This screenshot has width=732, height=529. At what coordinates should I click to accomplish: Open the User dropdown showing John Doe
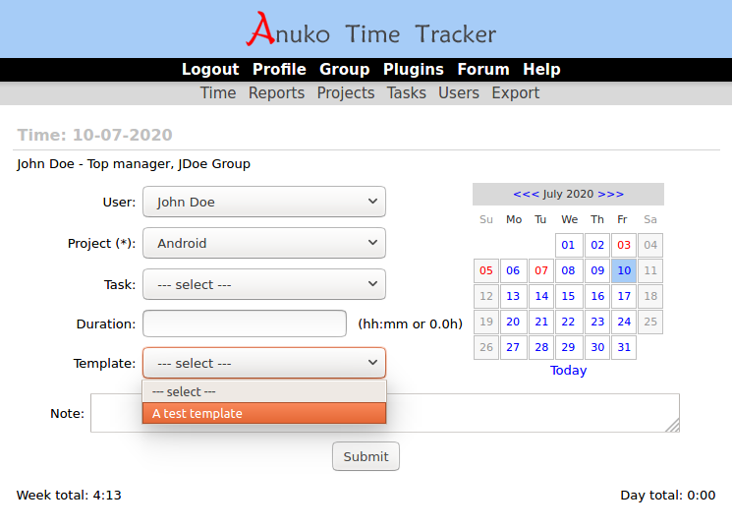264,202
